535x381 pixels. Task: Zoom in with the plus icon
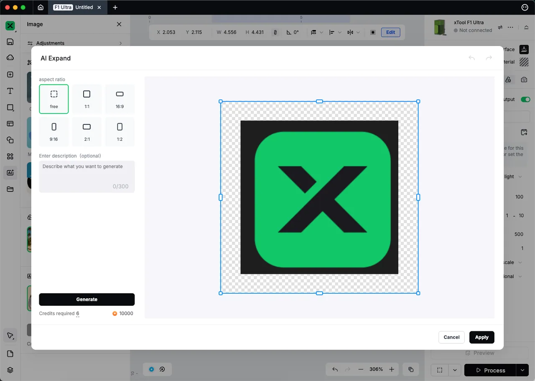392,369
